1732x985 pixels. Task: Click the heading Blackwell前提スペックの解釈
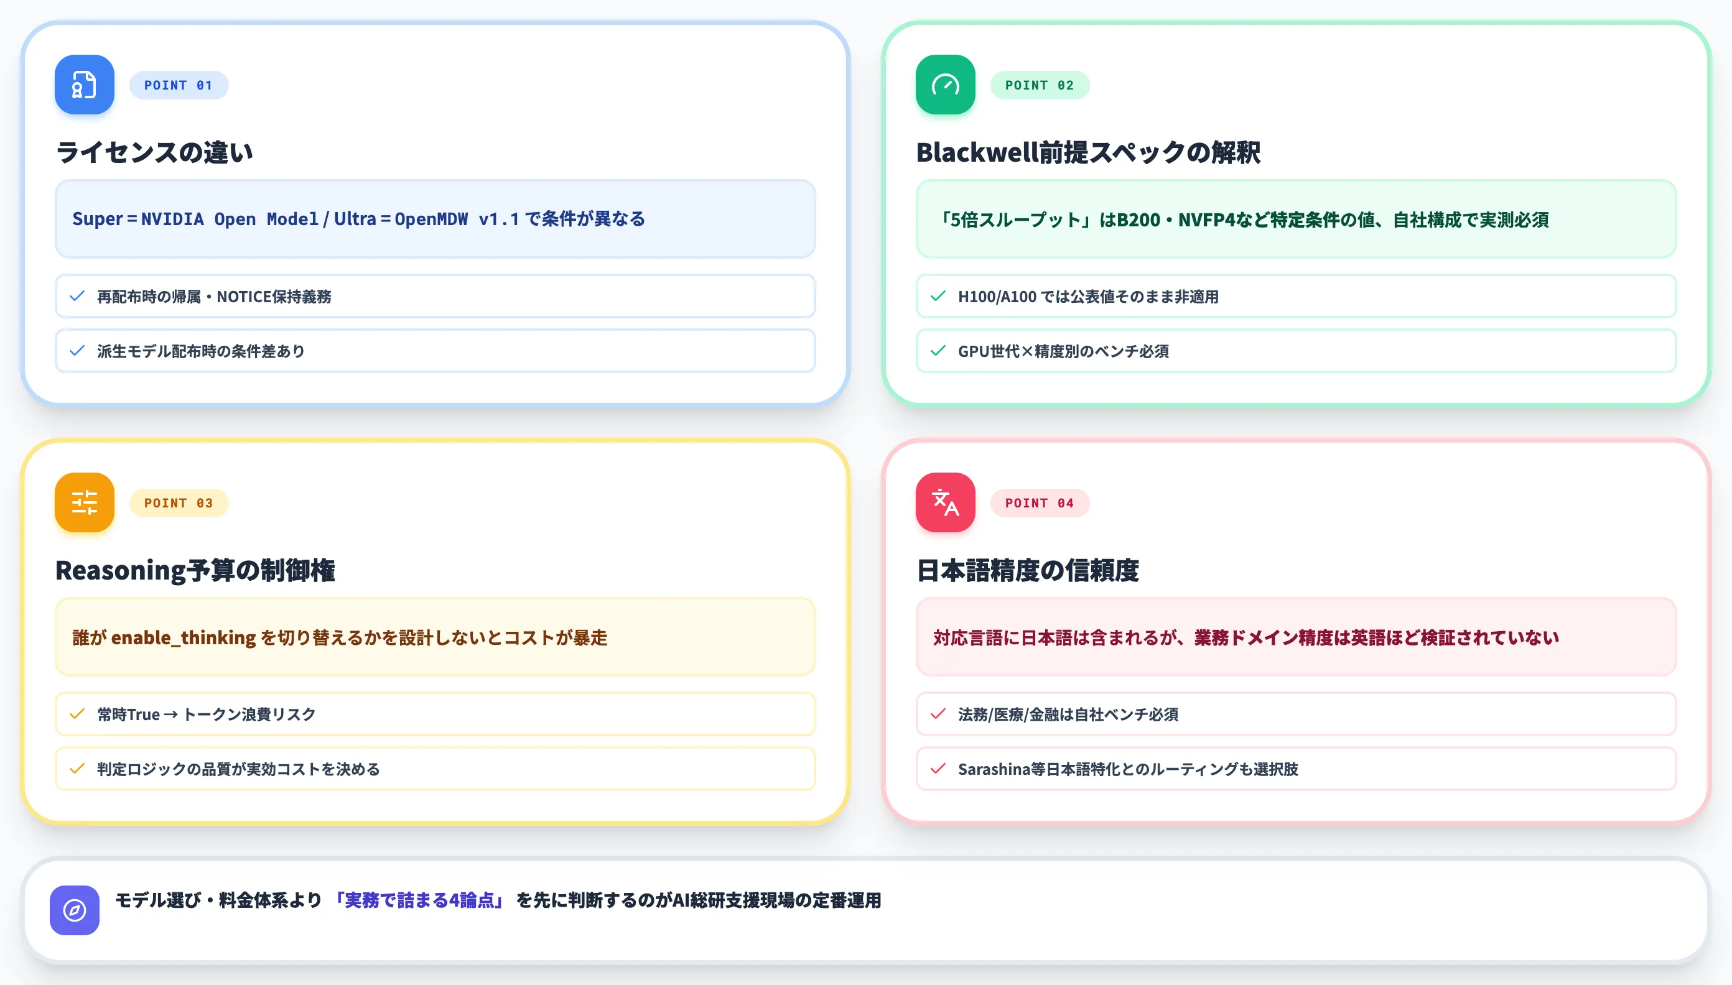1088,152
